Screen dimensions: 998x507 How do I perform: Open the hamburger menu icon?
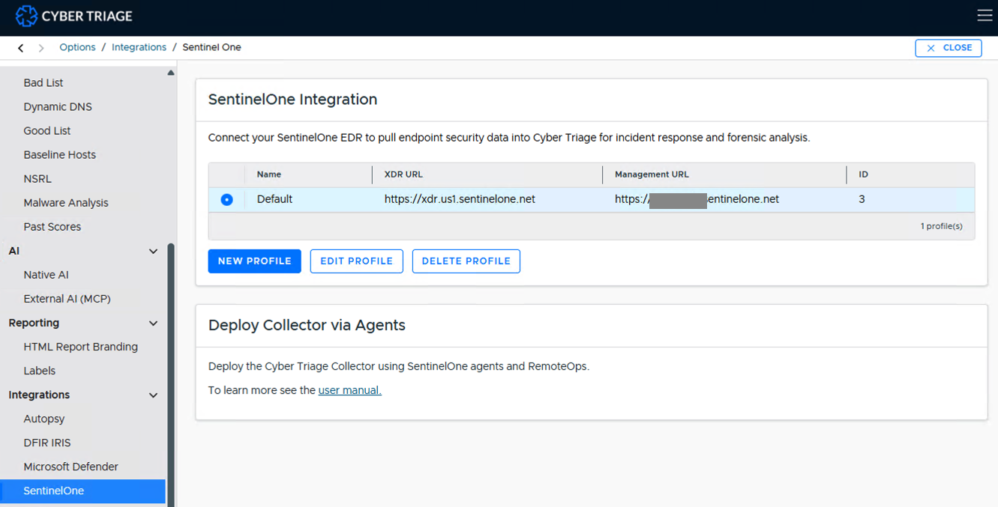click(985, 16)
